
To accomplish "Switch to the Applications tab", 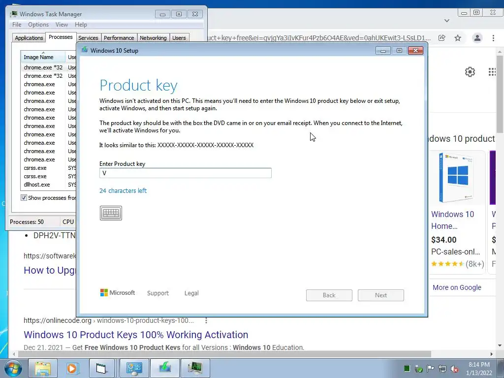I will (29, 38).
